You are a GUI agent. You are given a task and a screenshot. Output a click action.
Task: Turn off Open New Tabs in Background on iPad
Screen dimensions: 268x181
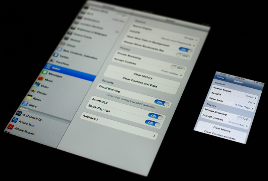coord(185,50)
